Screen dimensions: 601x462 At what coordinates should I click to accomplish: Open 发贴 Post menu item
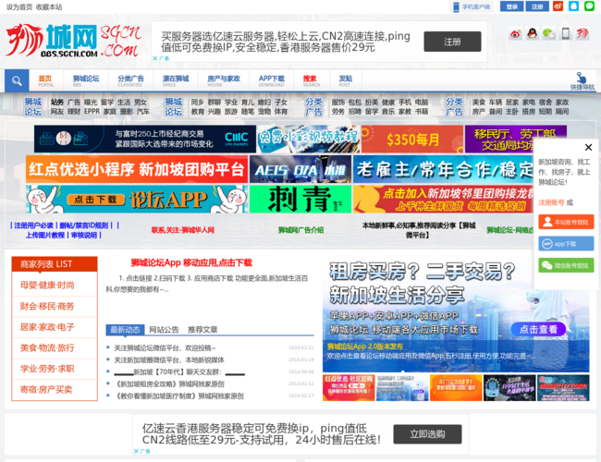tap(346, 80)
